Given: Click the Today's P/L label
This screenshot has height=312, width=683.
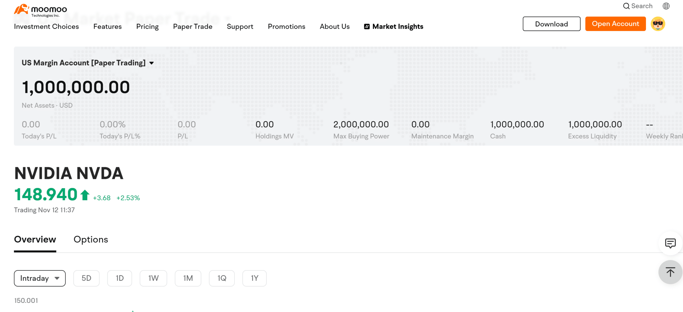Looking at the screenshot, I should [x=39, y=136].
